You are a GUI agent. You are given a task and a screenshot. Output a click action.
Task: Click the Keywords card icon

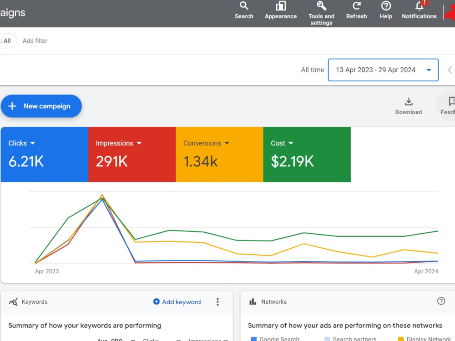[13, 302]
